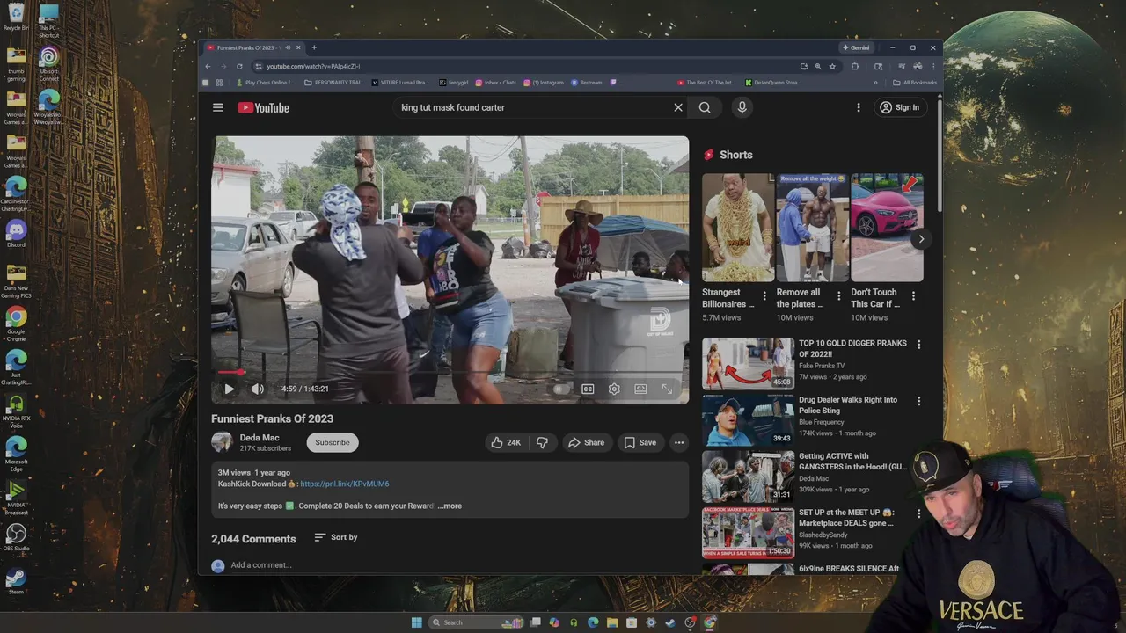Image resolution: width=1126 pixels, height=633 pixels.
Task: Bookmark this page with star icon
Action: click(x=832, y=66)
